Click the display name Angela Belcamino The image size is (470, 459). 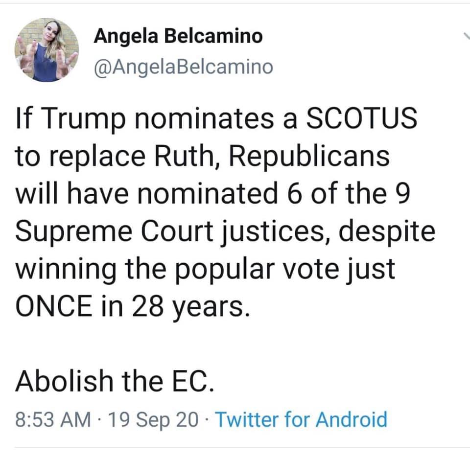coord(178,37)
